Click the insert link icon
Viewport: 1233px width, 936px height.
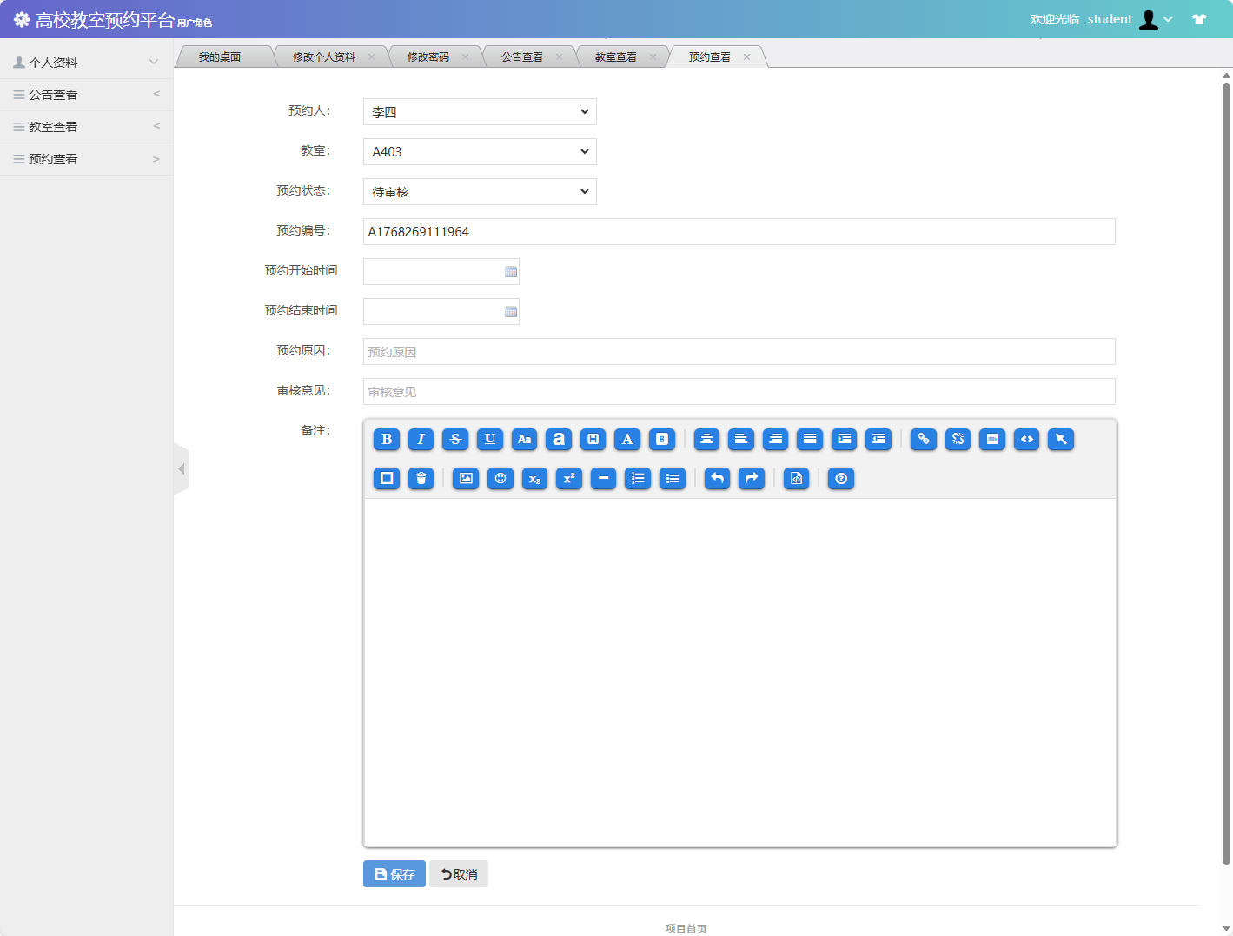click(x=923, y=440)
